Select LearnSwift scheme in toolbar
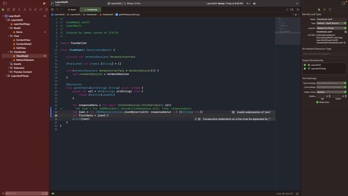Image resolution: width=348 pixels, height=196 pixels. [x=115, y=4]
